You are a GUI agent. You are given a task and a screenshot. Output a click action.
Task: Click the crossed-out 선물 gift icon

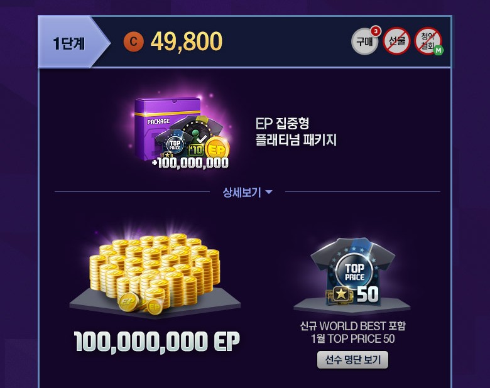click(396, 41)
